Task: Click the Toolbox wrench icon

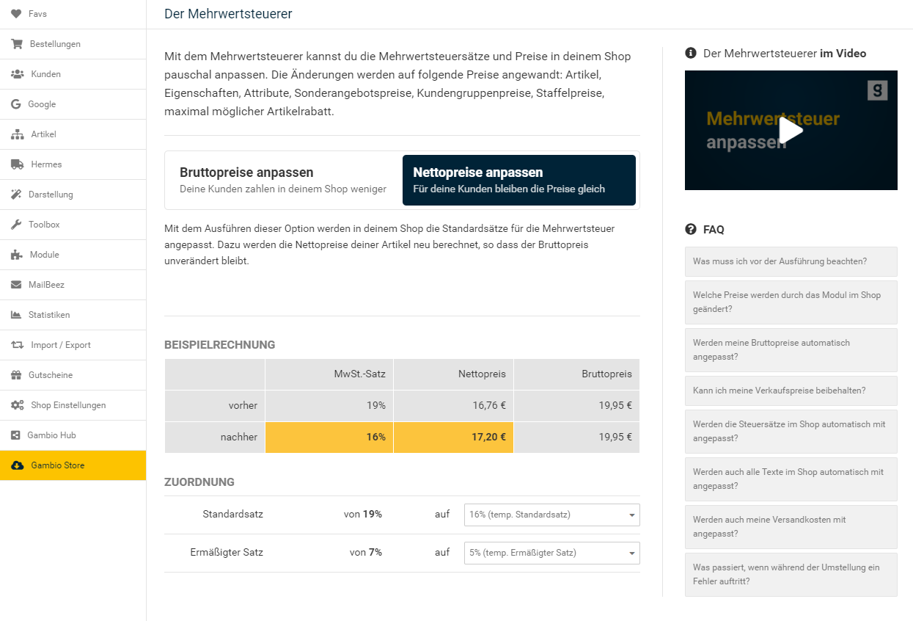Action: coord(16,225)
